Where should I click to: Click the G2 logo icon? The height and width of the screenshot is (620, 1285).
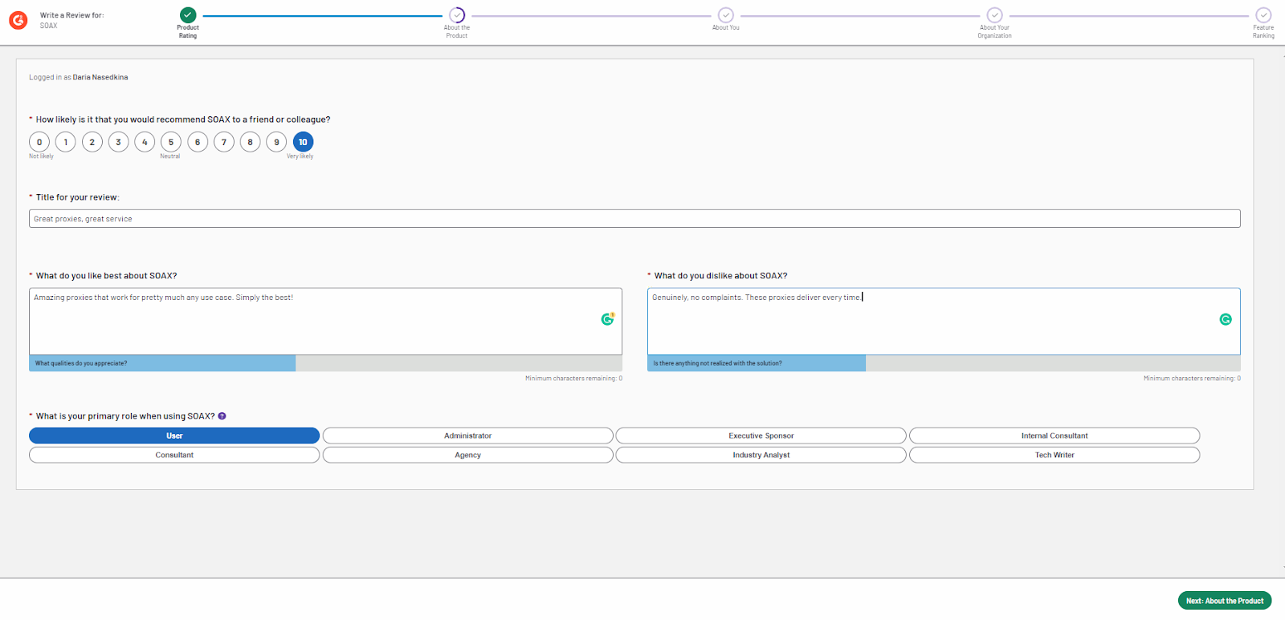point(18,20)
